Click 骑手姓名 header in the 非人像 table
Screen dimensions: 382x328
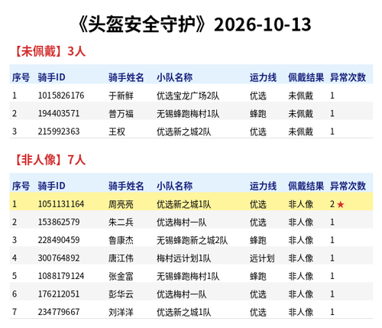pos(126,186)
